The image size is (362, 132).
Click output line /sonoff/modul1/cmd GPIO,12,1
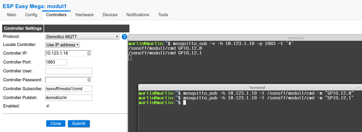coord(165,53)
